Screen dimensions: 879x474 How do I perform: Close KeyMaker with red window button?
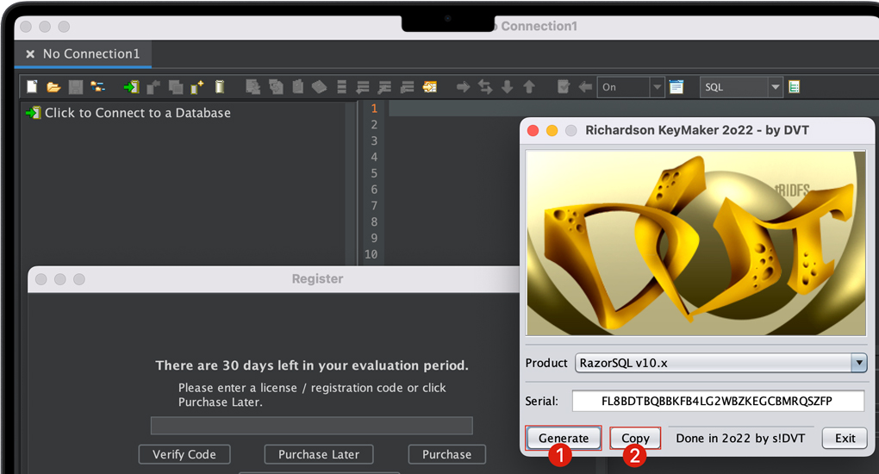point(533,131)
